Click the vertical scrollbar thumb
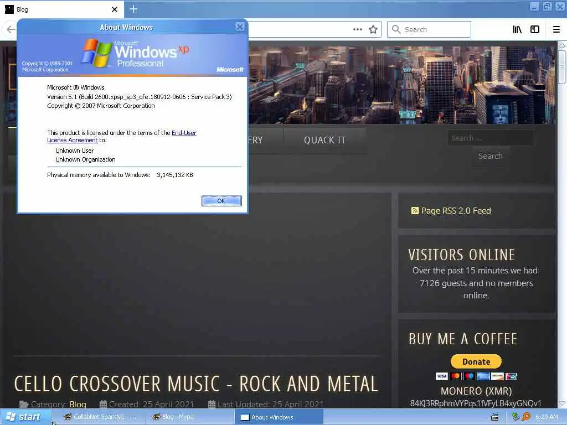567x425 pixels. pos(561,67)
